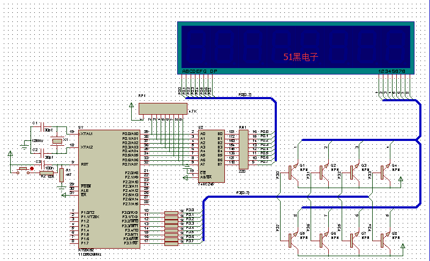430x261 pixels.
Task: Click the C1 capacitor symbol
Action: pos(42,127)
